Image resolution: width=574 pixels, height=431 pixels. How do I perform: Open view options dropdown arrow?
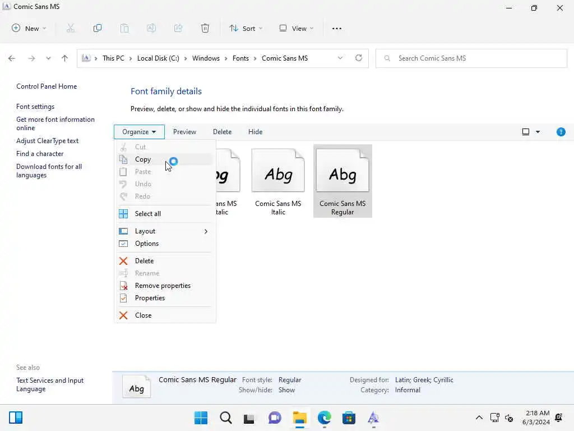pyautogui.click(x=538, y=131)
